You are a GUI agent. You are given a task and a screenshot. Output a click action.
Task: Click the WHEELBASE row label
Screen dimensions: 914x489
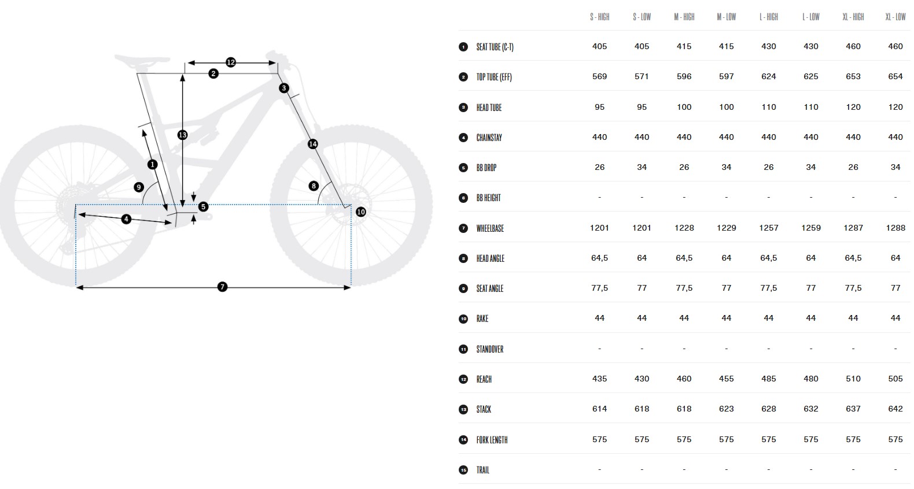[x=490, y=228]
